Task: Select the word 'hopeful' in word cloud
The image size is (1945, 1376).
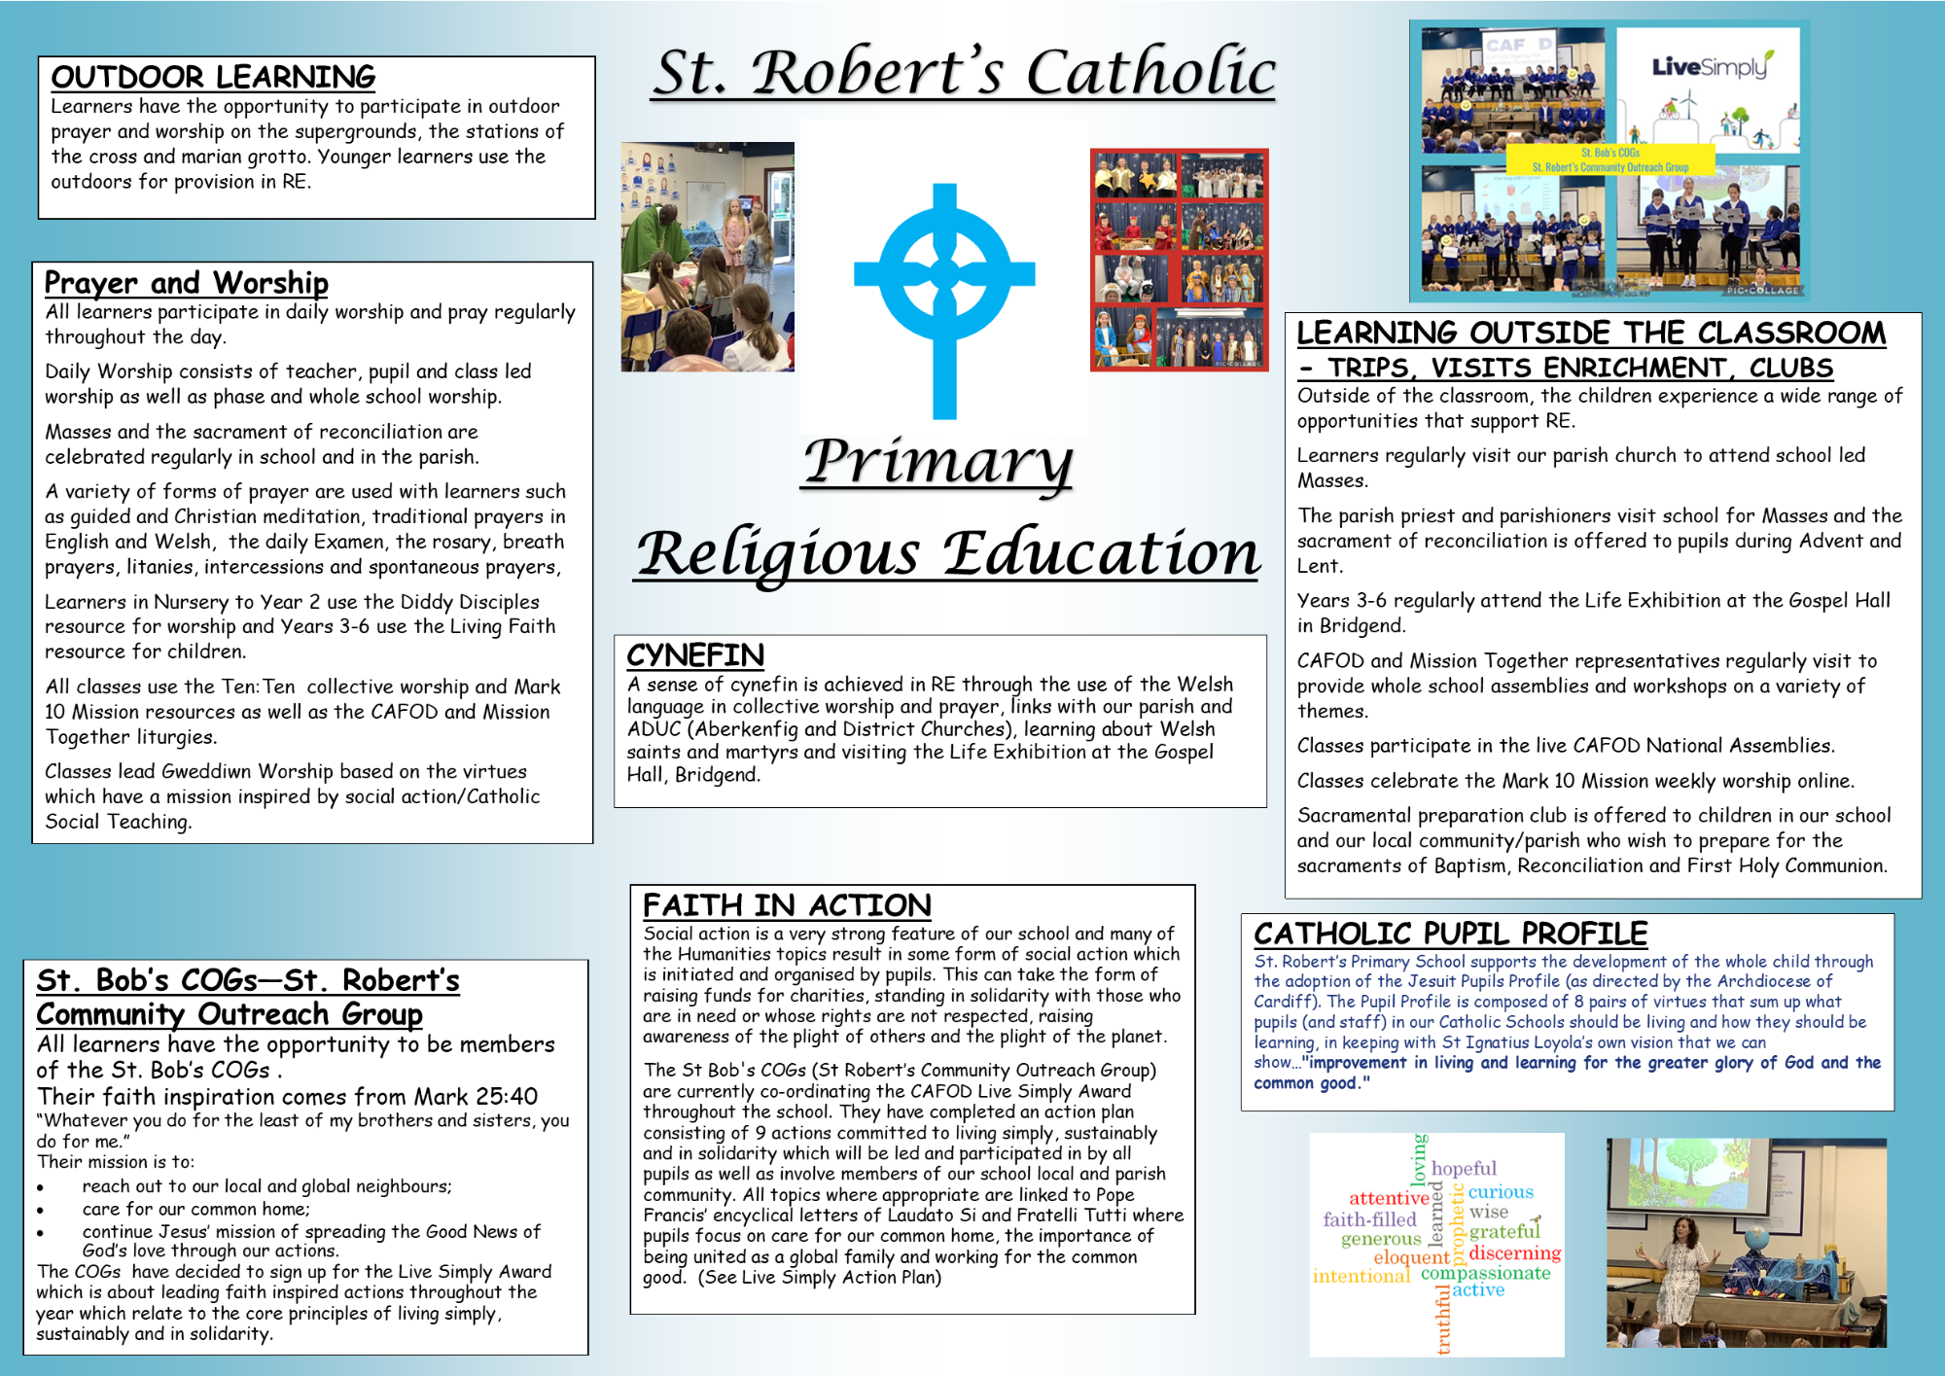Action: coord(1464,1168)
